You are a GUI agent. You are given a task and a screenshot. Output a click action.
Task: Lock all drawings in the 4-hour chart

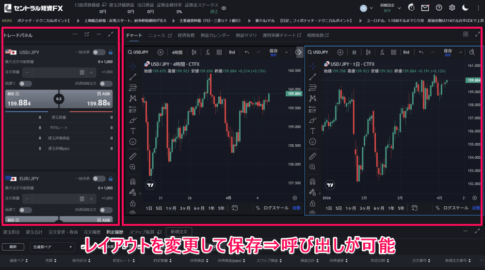point(133,203)
